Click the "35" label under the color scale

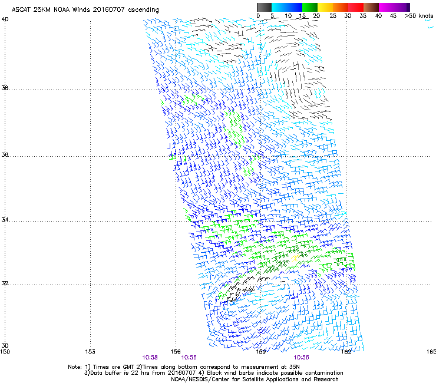pyautogui.click(x=363, y=16)
